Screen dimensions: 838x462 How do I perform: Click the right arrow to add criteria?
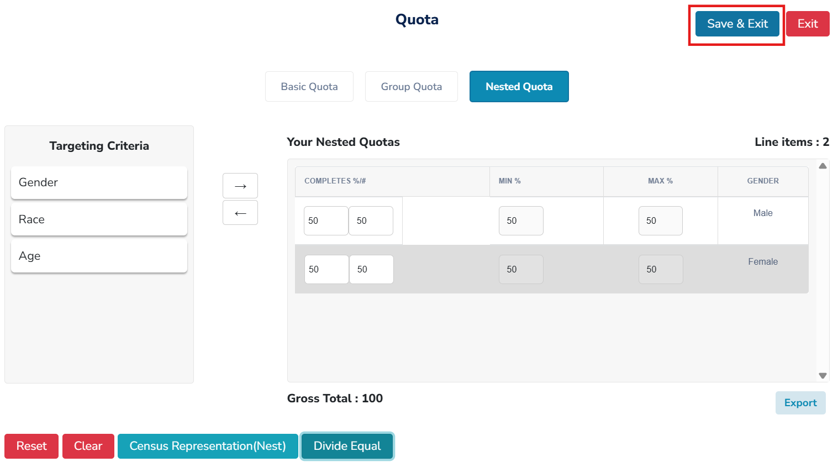pyautogui.click(x=240, y=186)
